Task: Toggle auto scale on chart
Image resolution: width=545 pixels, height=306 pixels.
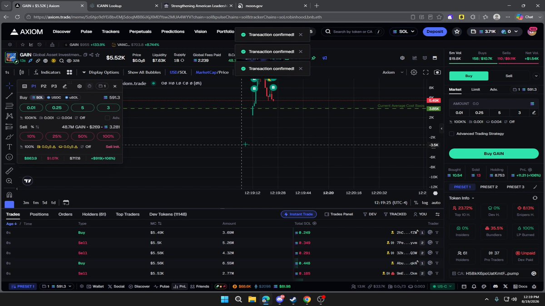Action: [436, 203]
